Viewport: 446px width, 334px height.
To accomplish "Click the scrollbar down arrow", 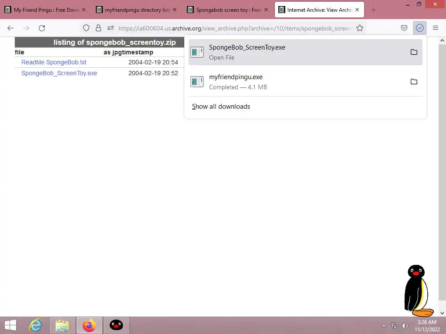I will pos(442,313).
